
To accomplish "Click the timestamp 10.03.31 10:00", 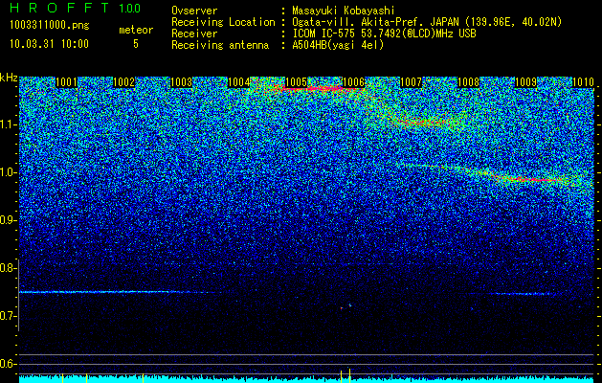I will (x=49, y=44).
